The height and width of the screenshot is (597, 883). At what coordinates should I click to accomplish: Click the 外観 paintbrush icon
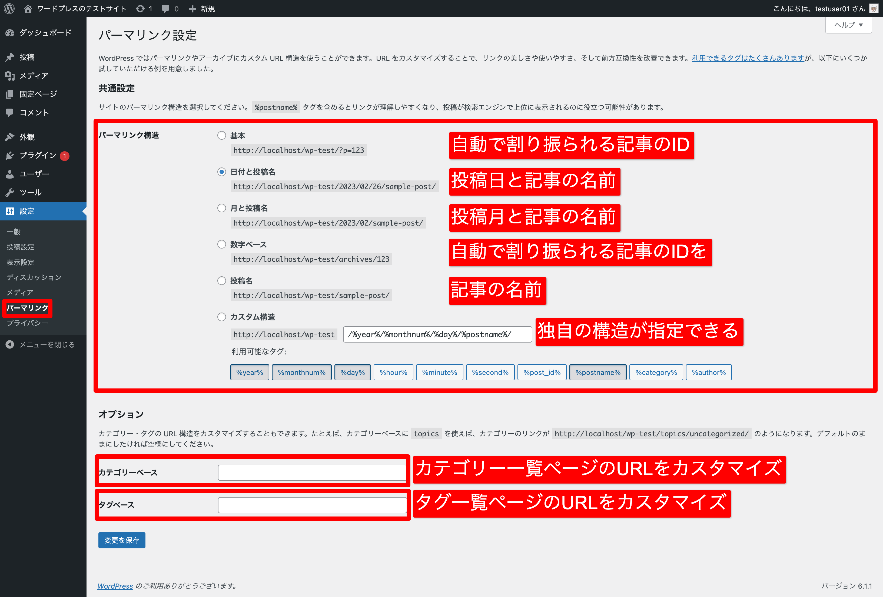pos(10,137)
